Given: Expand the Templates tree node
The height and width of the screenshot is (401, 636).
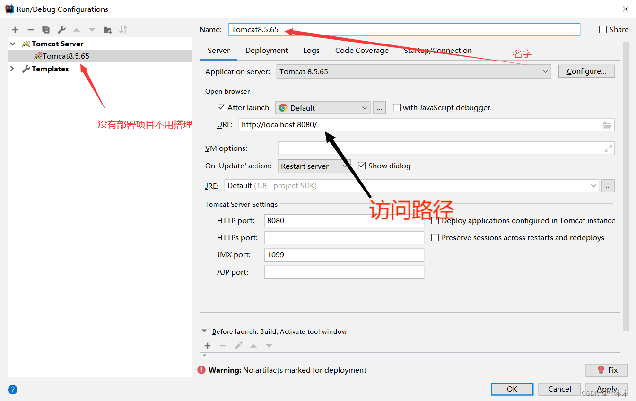Looking at the screenshot, I should point(12,69).
